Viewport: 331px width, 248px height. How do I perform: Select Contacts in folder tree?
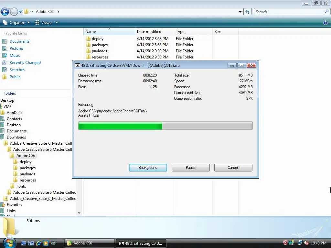click(x=14, y=119)
